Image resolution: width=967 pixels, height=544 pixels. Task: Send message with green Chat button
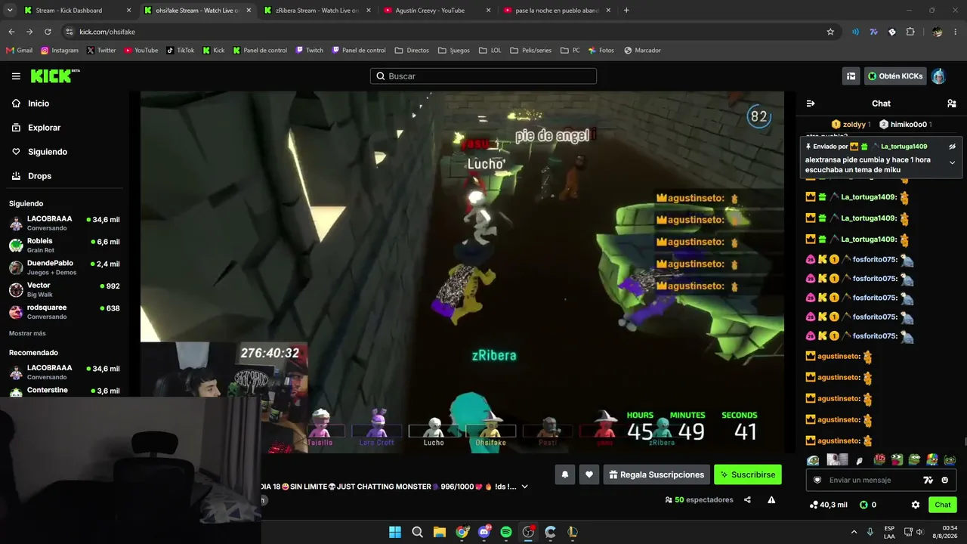[943, 505]
